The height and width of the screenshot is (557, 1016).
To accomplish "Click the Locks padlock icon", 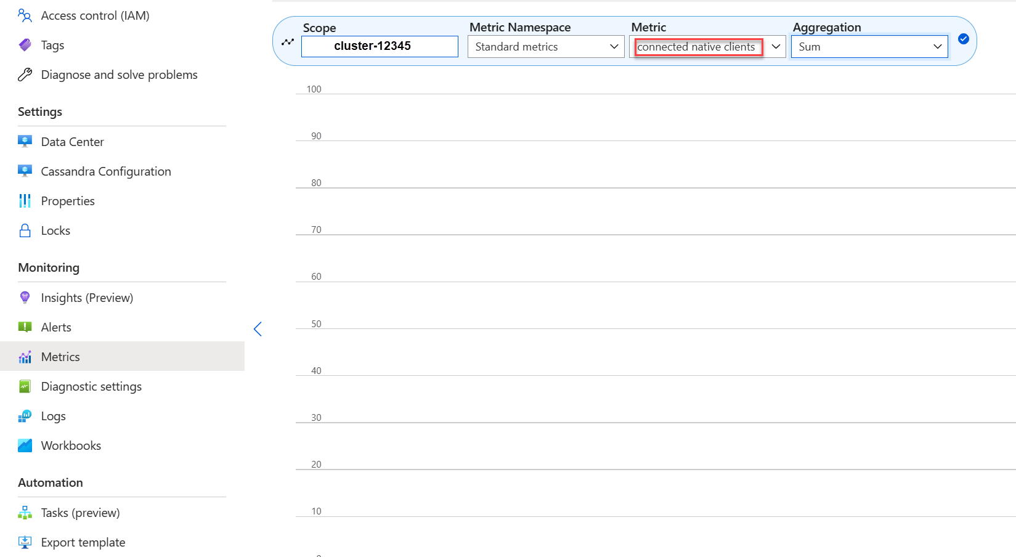I will (25, 230).
